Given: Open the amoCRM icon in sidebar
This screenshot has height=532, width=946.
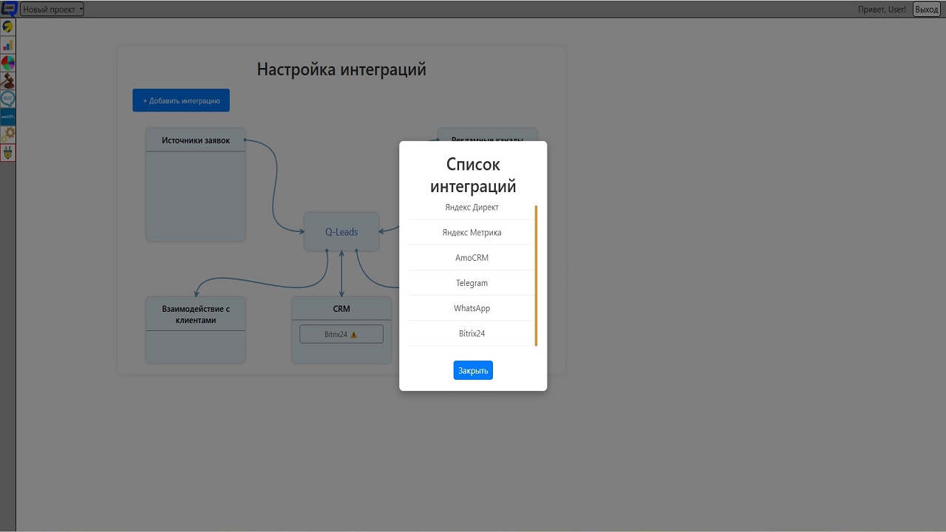Looking at the screenshot, I should (8, 117).
